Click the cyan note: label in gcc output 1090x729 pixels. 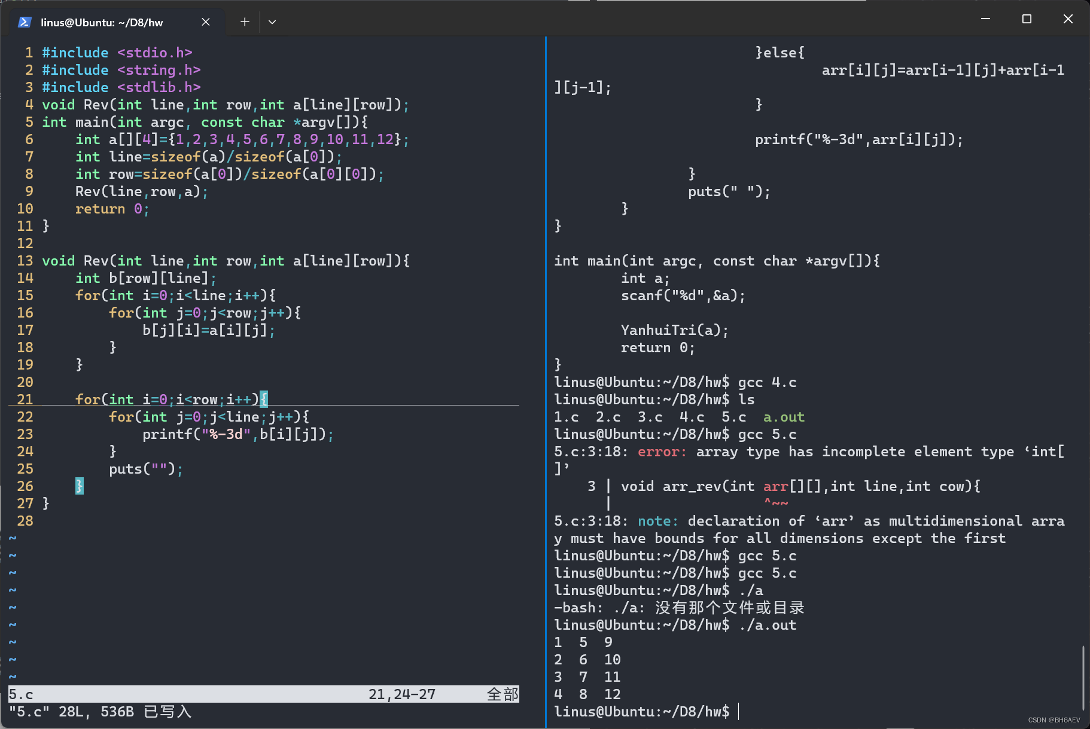click(x=657, y=521)
